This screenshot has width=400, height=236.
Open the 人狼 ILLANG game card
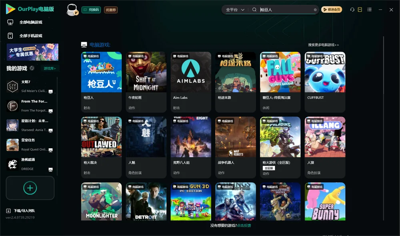(x=325, y=147)
